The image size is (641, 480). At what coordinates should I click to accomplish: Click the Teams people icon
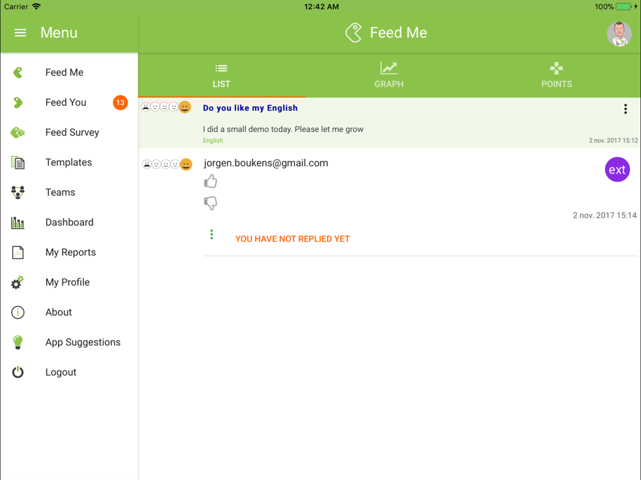(17, 192)
